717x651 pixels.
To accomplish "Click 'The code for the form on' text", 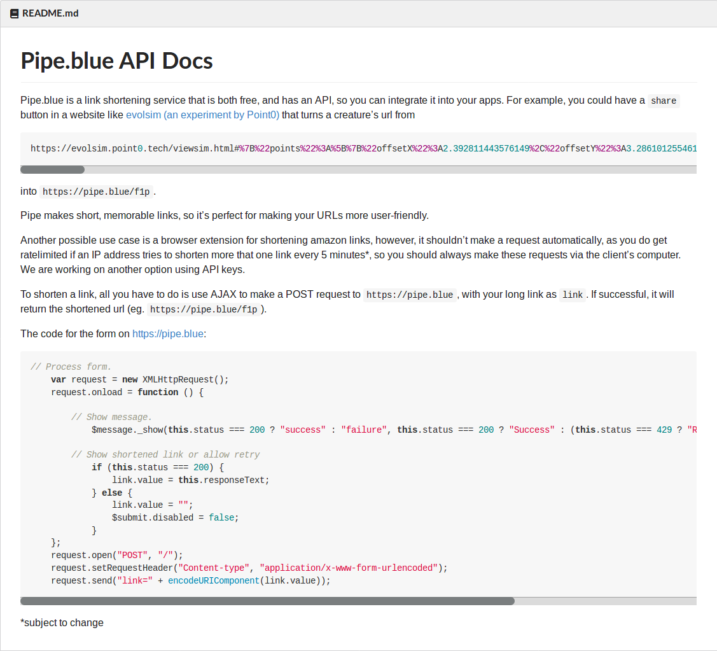I will click(75, 334).
